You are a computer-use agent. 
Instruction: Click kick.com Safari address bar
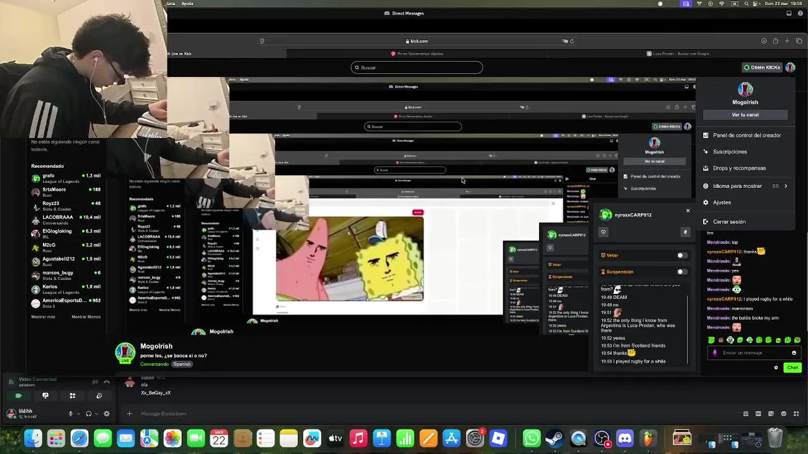(x=417, y=41)
